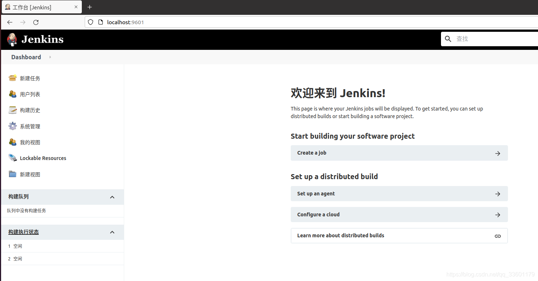Click the Set up an agent button
Screen dimensions: 538x281
click(399, 194)
